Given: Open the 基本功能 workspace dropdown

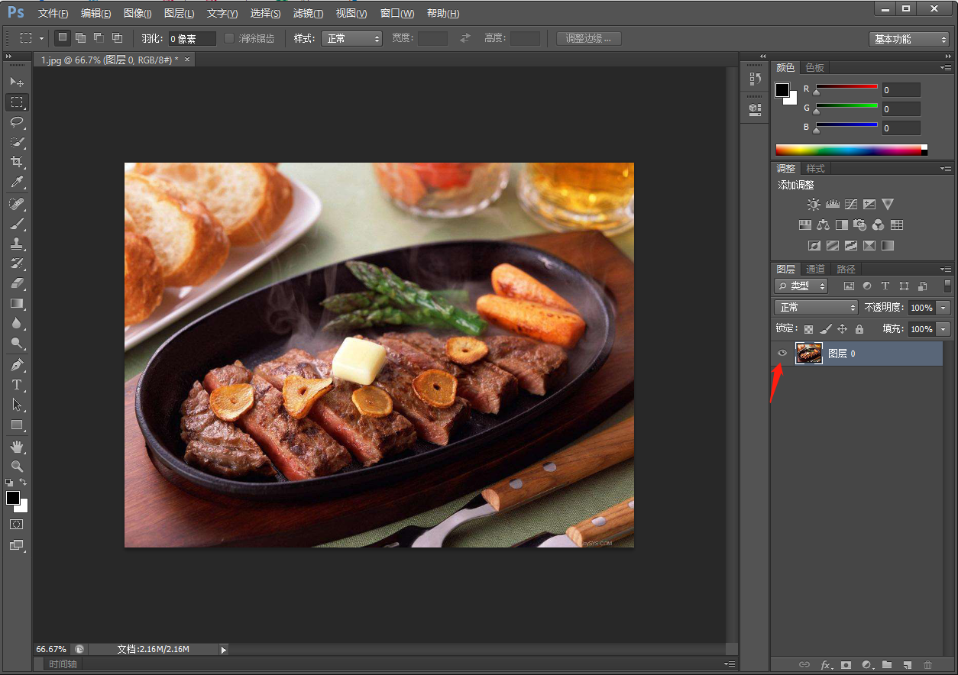Looking at the screenshot, I should (x=909, y=39).
